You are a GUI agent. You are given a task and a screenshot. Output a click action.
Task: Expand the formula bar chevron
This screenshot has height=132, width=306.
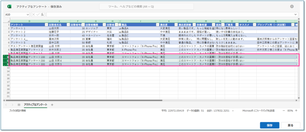(296, 14)
